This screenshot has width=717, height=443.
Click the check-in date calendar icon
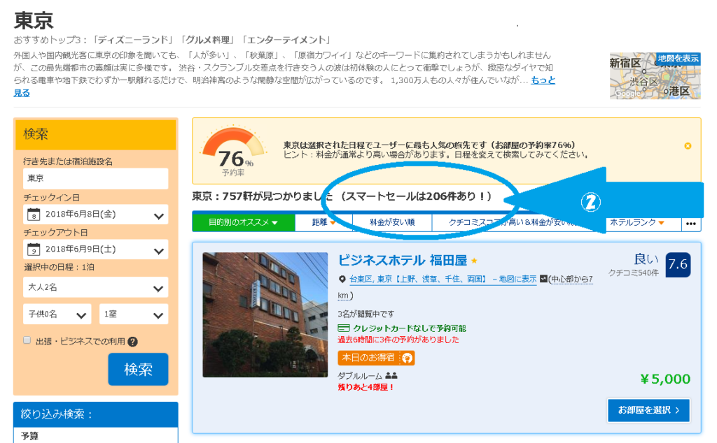pyautogui.click(x=33, y=215)
